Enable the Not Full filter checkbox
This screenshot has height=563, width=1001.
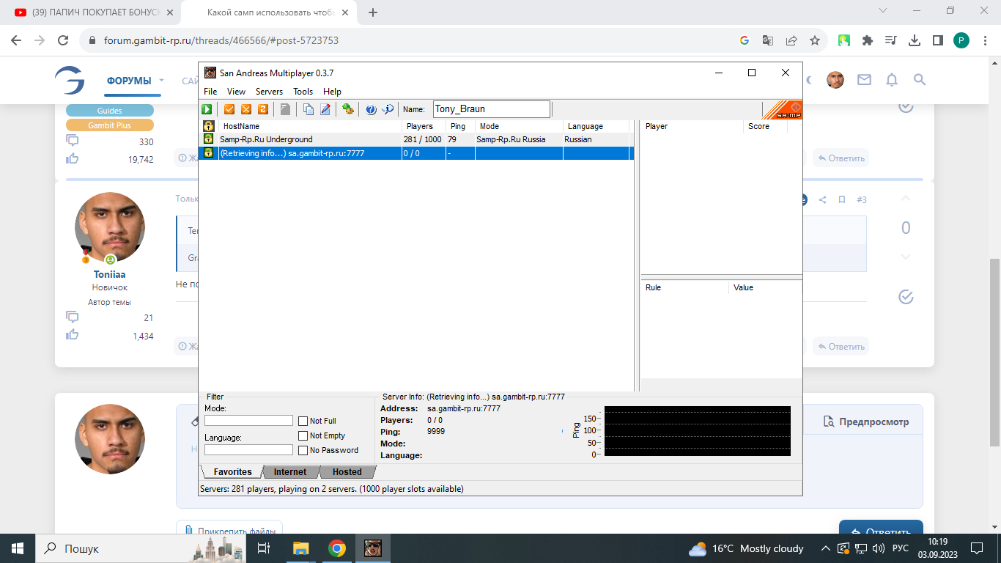303,421
